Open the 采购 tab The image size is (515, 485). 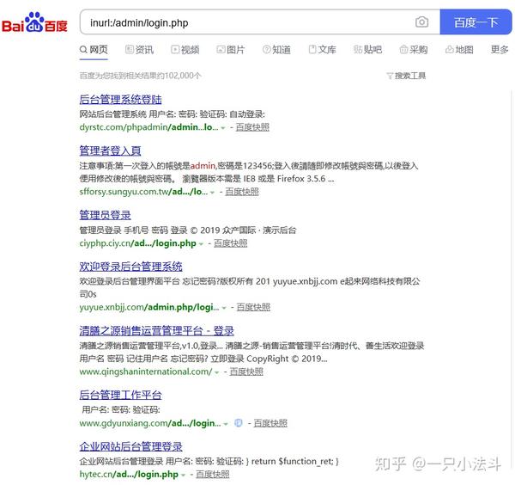pyautogui.click(x=413, y=50)
